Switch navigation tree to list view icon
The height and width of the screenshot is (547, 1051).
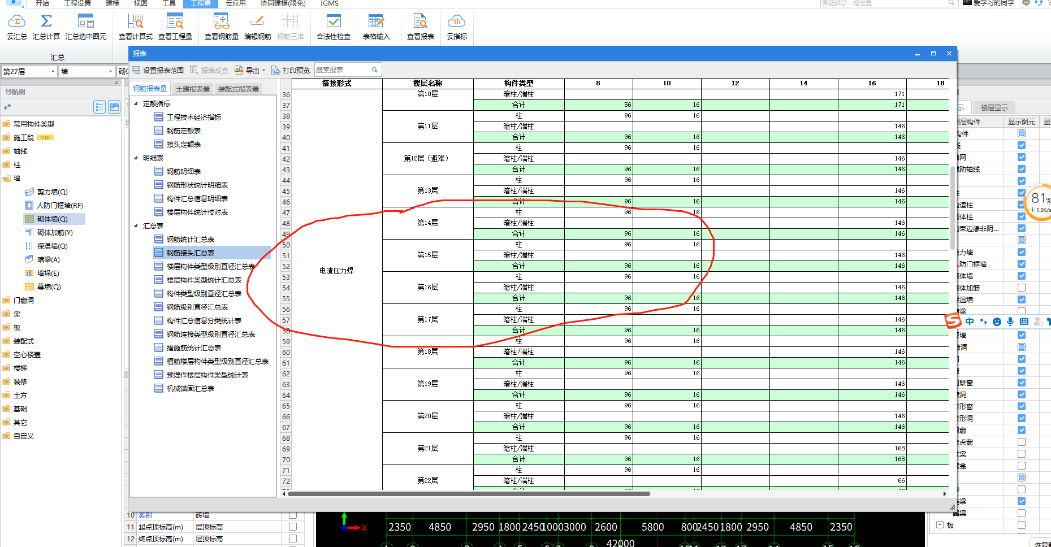pos(100,107)
